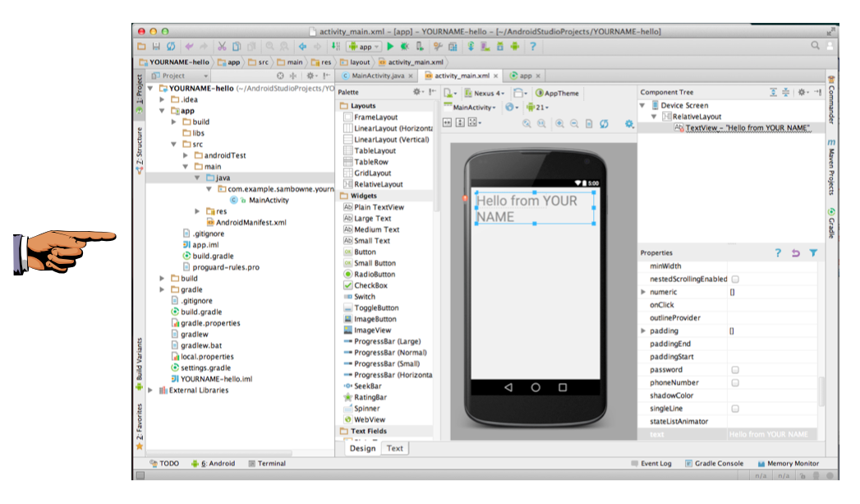The height and width of the screenshot is (504, 860).
Task: Enable the singleLine checkbox
Action: (x=735, y=409)
